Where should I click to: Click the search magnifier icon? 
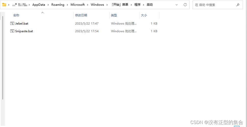point(238,5)
